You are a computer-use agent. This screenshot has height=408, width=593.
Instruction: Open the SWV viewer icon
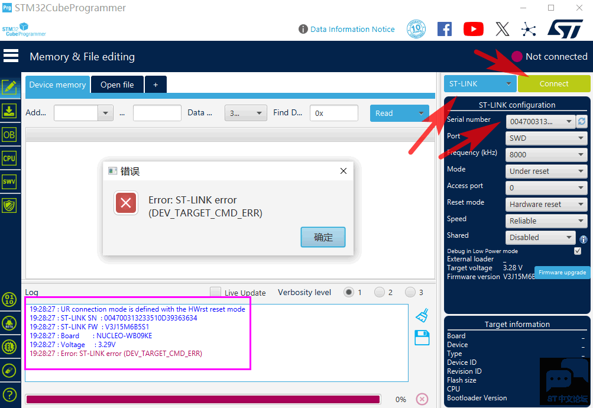[9, 182]
